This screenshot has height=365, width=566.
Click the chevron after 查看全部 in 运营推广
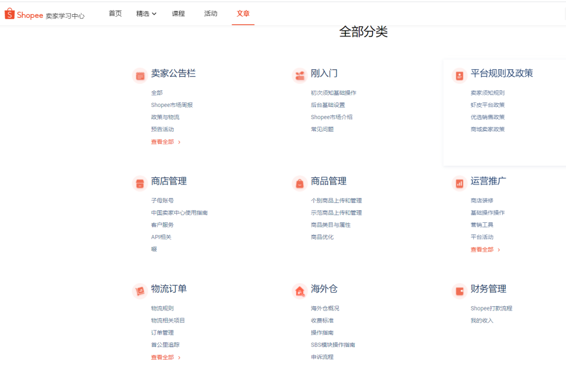(499, 250)
